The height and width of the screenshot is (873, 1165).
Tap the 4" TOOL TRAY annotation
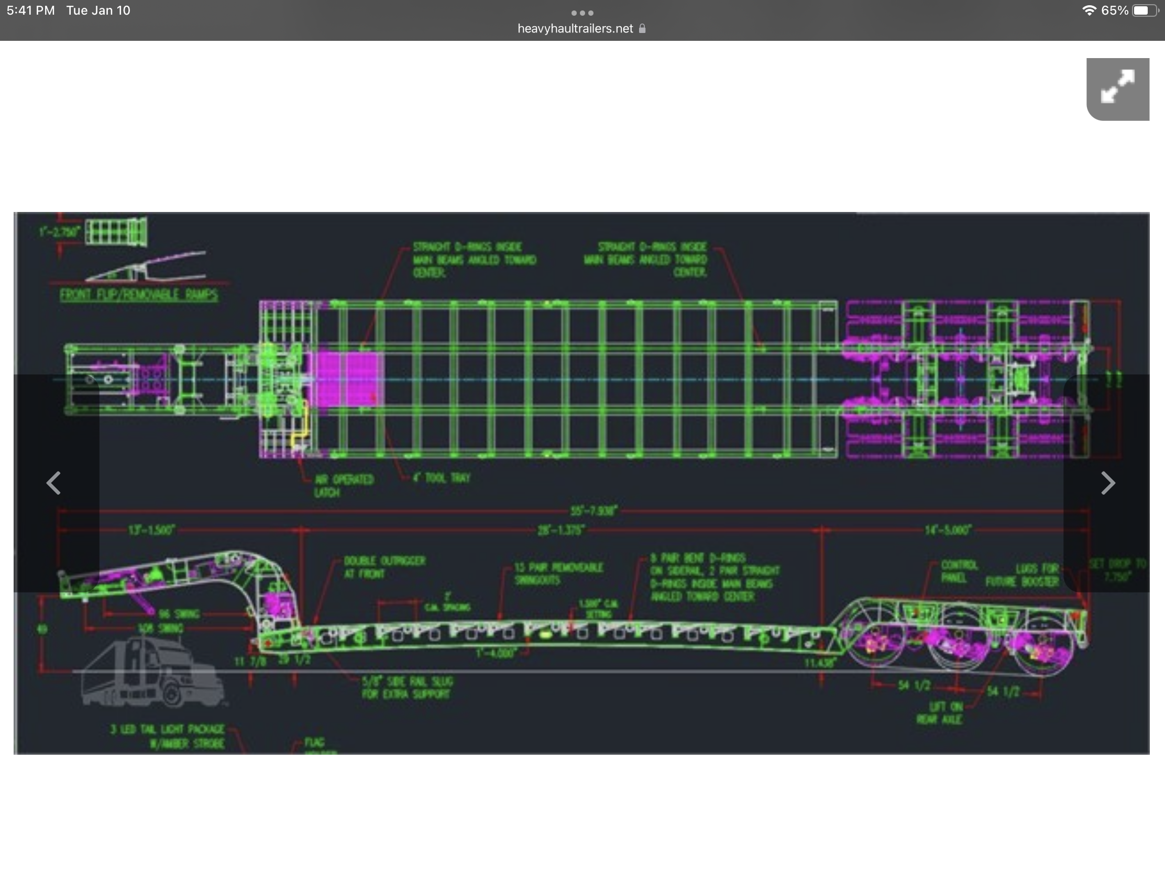pyautogui.click(x=442, y=478)
